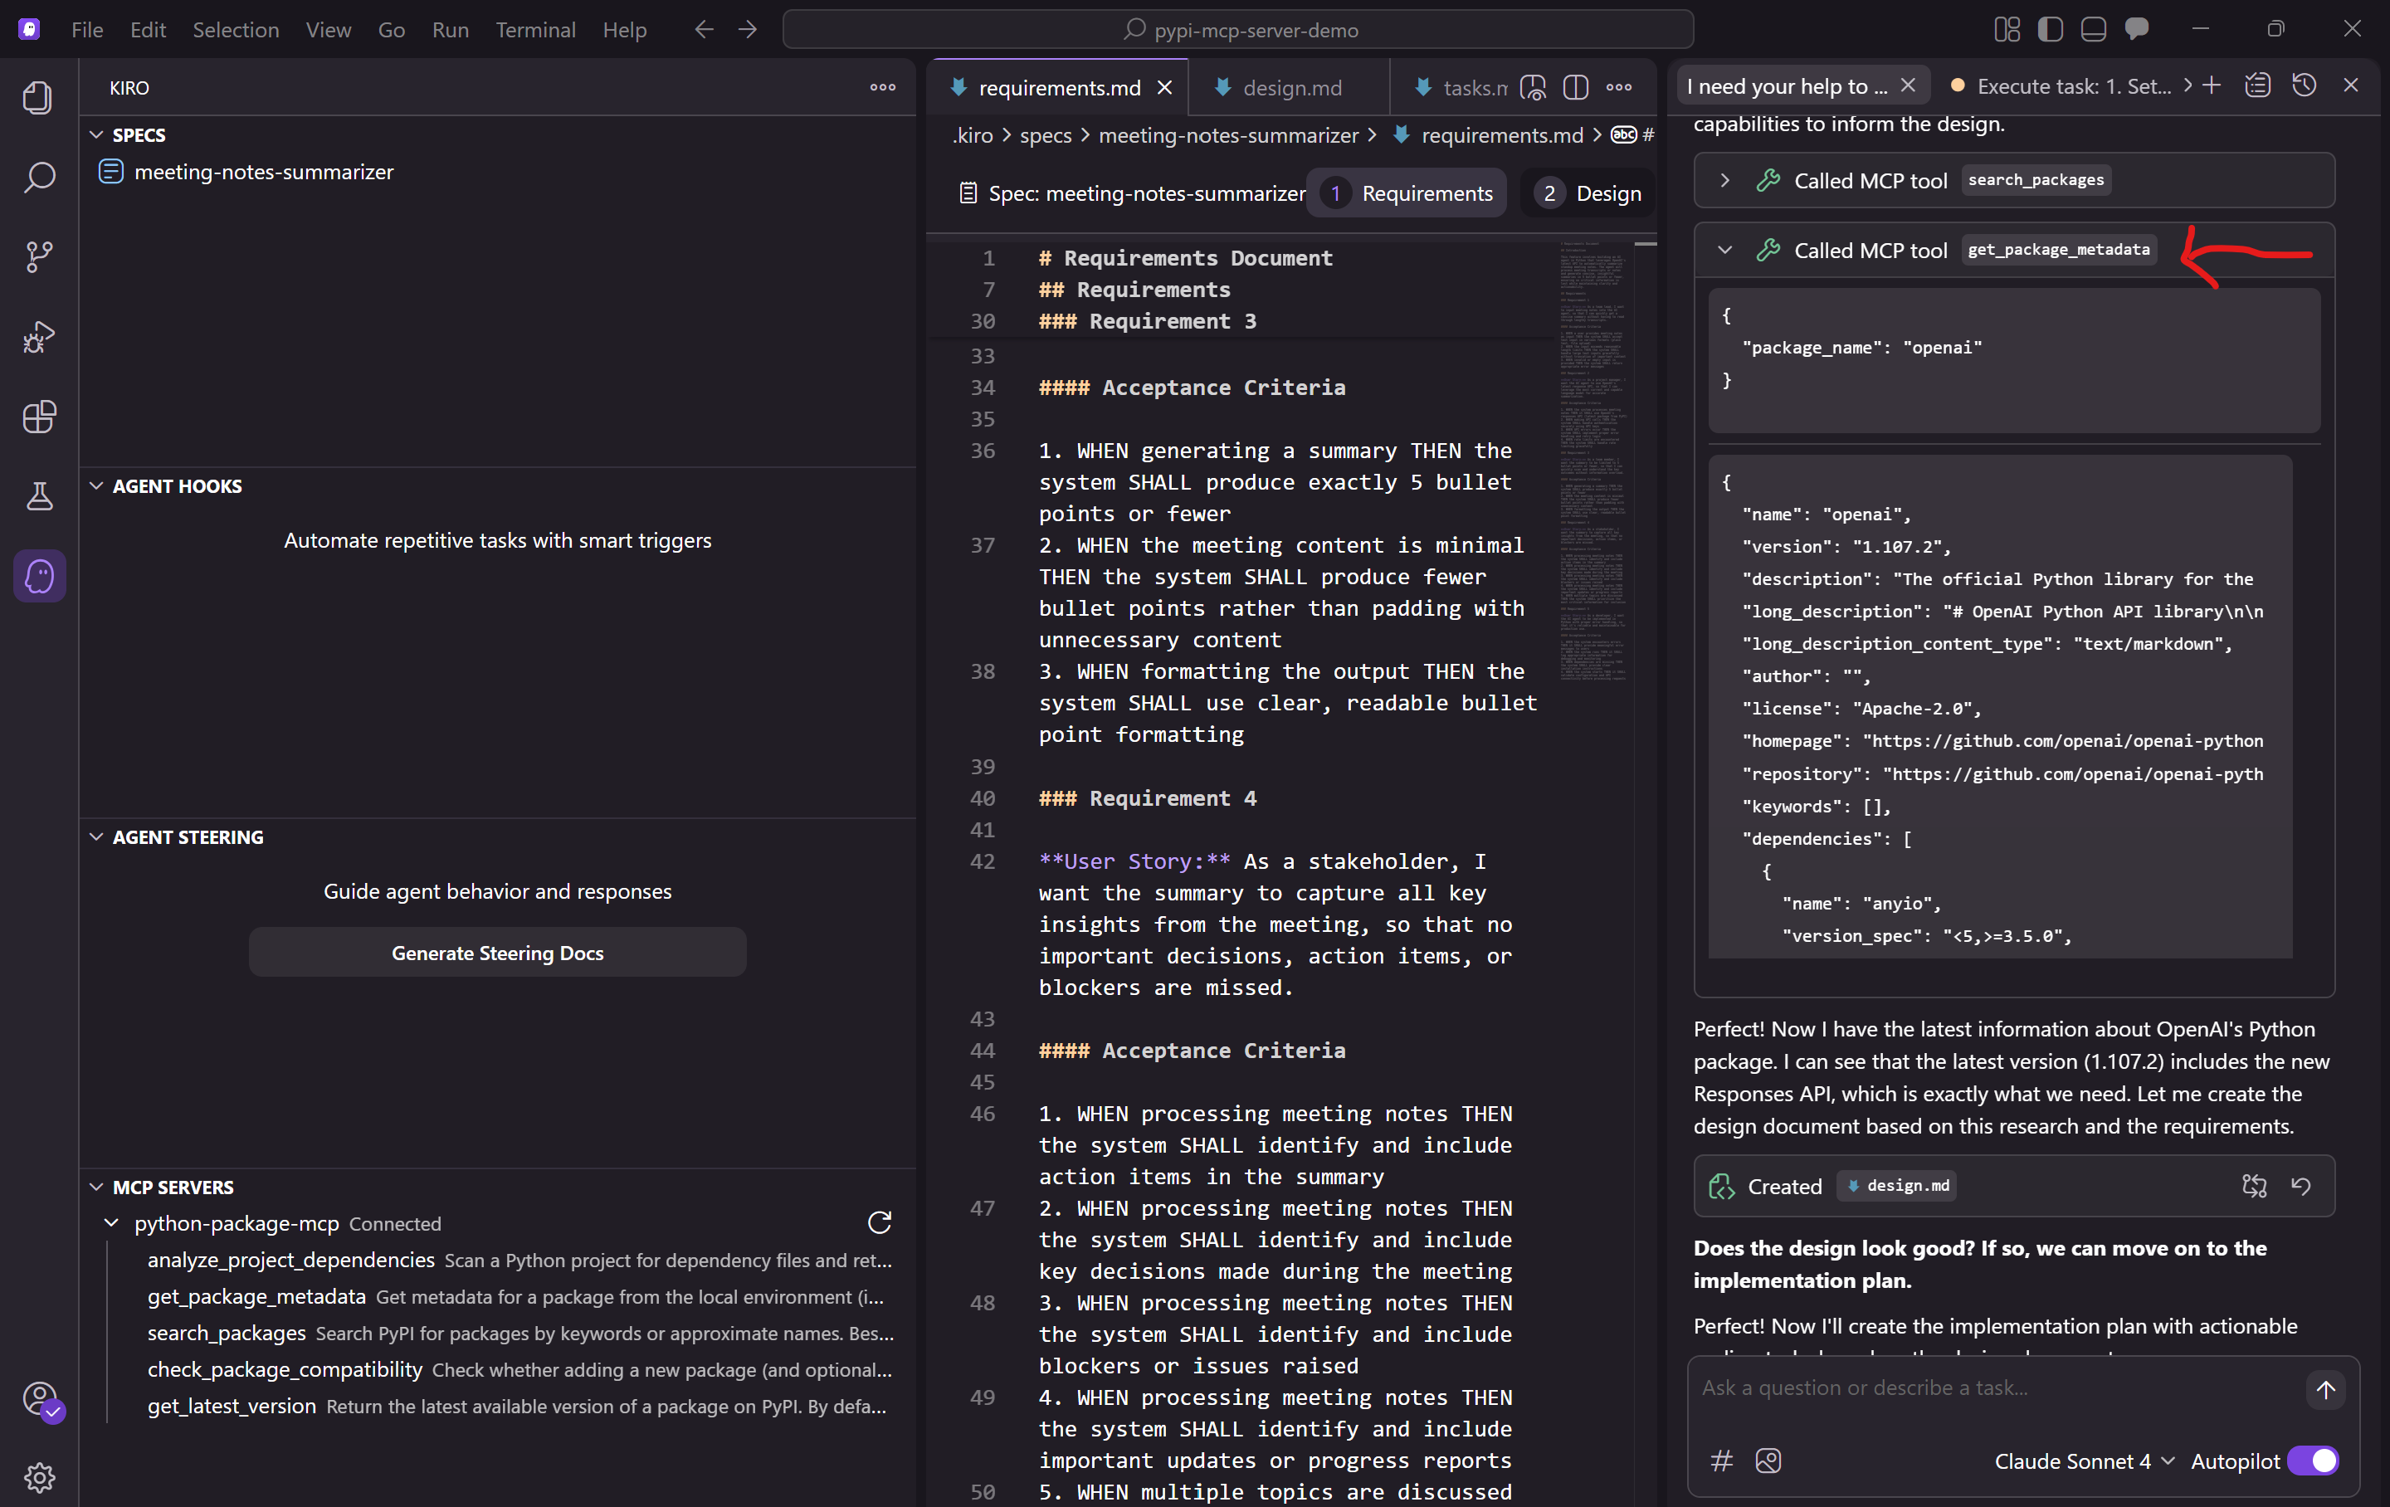Collapse the MCP SERVERS section
The width and height of the screenshot is (2390, 1507).
click(x=96, y=1188)
